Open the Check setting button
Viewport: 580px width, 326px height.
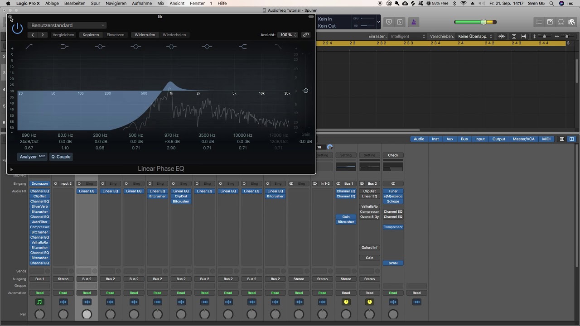coord(393,155)
